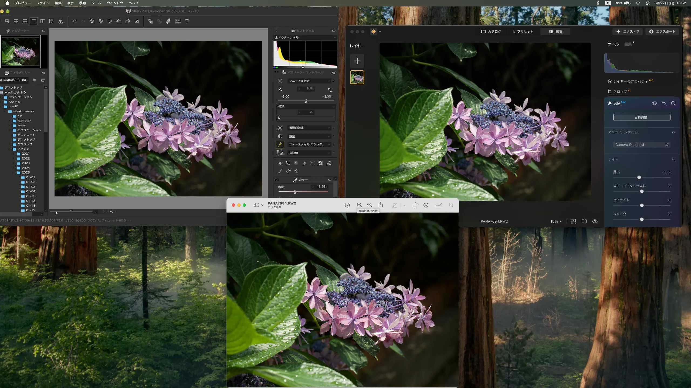This screenshot has height=388, width=691.
Task: Click 自動調整 auto adjust button
Action: click(642, 117)
